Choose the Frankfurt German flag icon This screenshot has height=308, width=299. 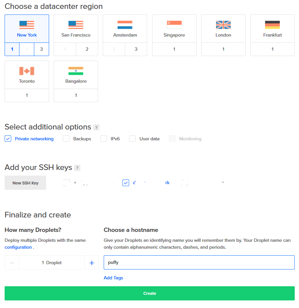tap(272, 25)
